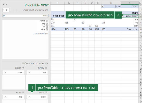
Task: Select column H header
Action: tap(58, 3)
